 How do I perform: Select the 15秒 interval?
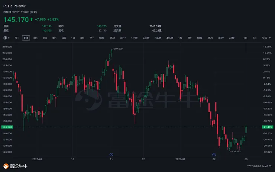[210, 38]
